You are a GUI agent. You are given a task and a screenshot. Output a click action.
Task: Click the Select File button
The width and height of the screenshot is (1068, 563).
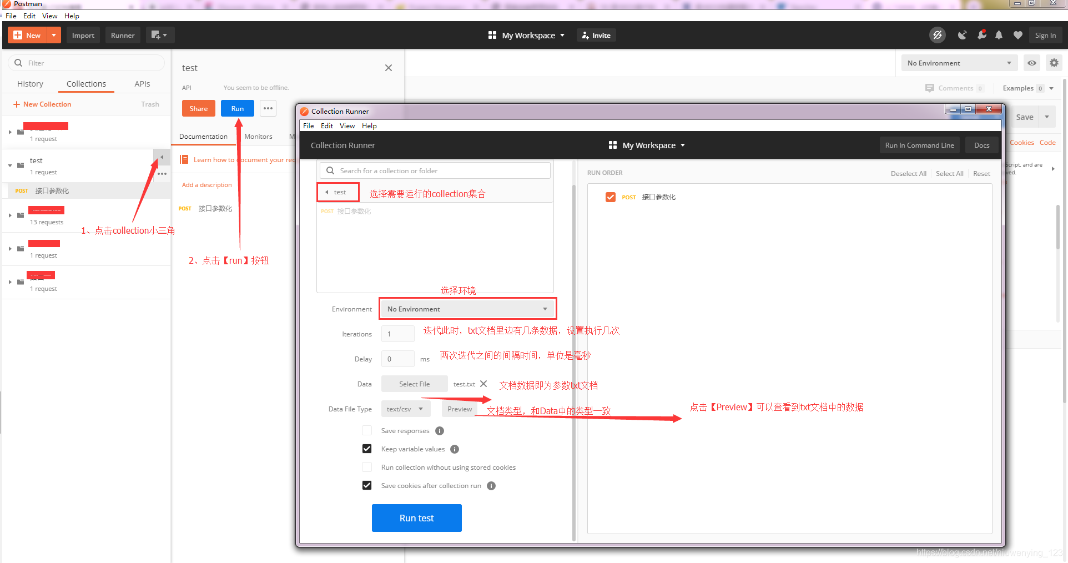point(415,384)
